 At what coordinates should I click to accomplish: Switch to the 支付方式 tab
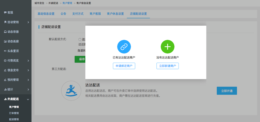click(x=78, y=14)
